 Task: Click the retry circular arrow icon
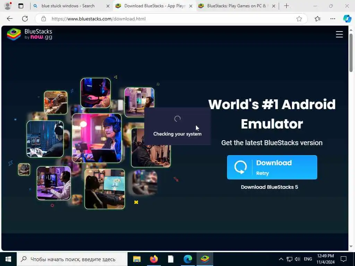coord(240,167)
